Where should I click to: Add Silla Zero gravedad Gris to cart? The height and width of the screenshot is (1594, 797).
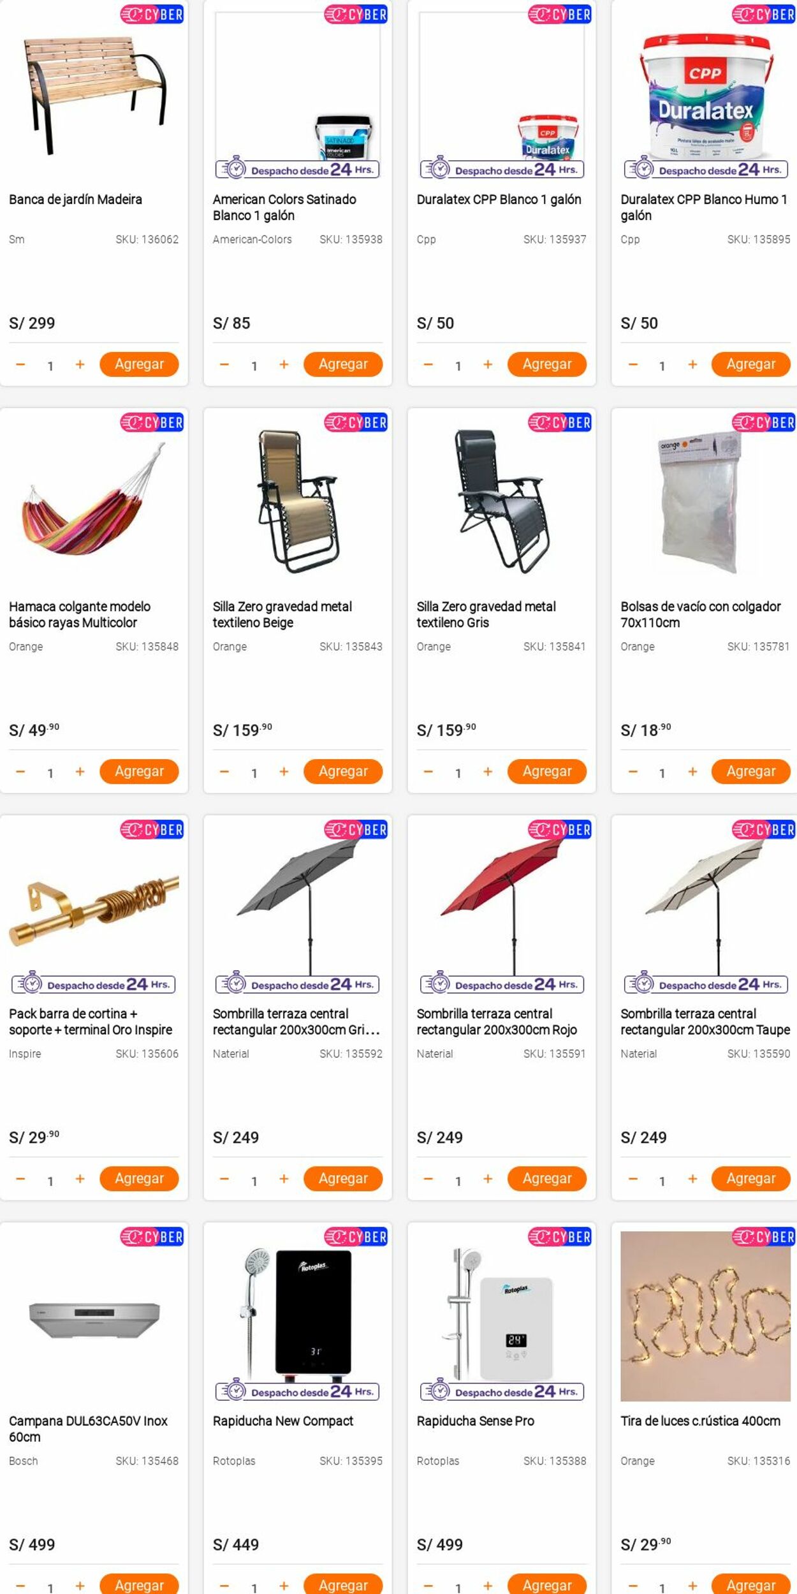coord(547,771)
